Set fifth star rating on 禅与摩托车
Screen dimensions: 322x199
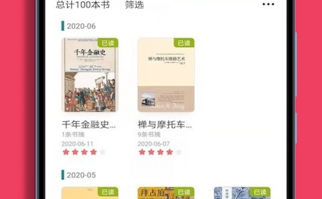pyautogui.click(x=178, y=152)
